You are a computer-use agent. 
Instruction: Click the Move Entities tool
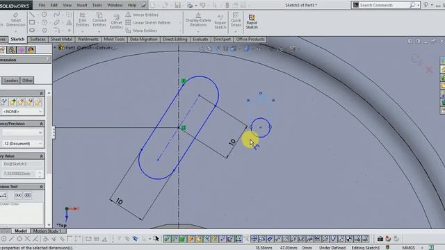coord(141,31)
